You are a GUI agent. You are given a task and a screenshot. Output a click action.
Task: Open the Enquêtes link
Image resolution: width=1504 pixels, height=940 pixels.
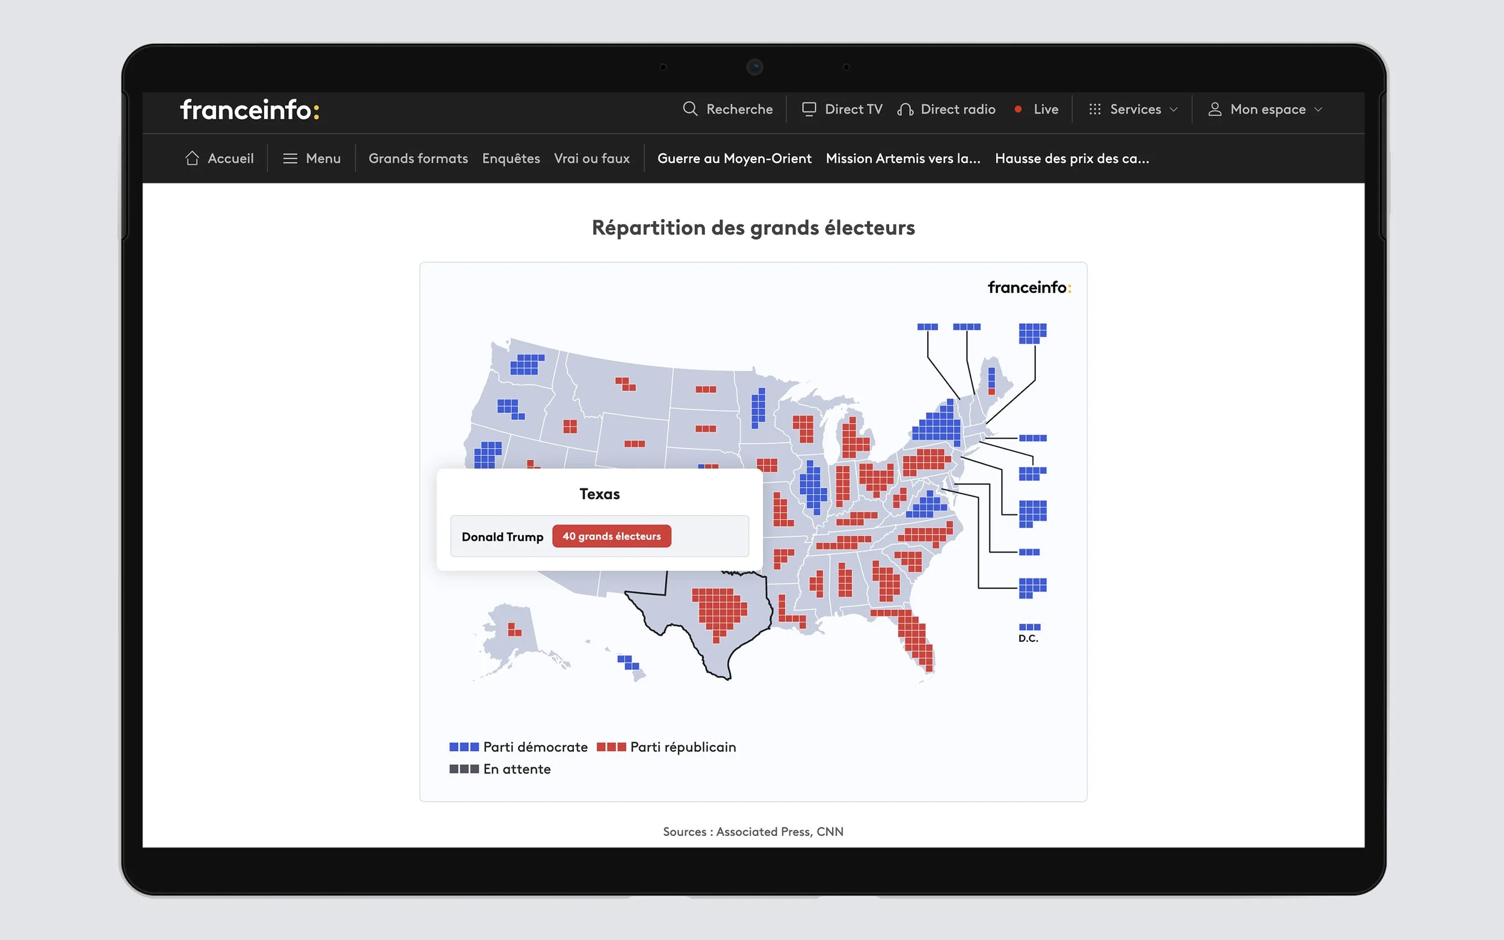coord(510,158)
